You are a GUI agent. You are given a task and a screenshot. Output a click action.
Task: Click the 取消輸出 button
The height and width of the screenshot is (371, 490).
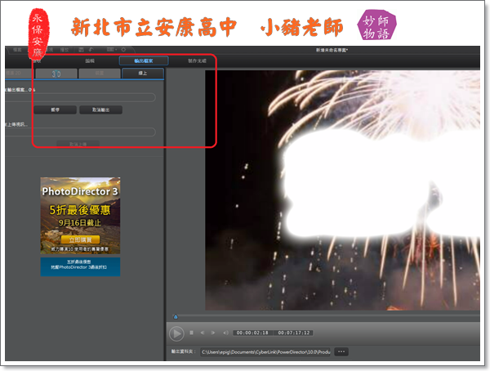point(100,110)
